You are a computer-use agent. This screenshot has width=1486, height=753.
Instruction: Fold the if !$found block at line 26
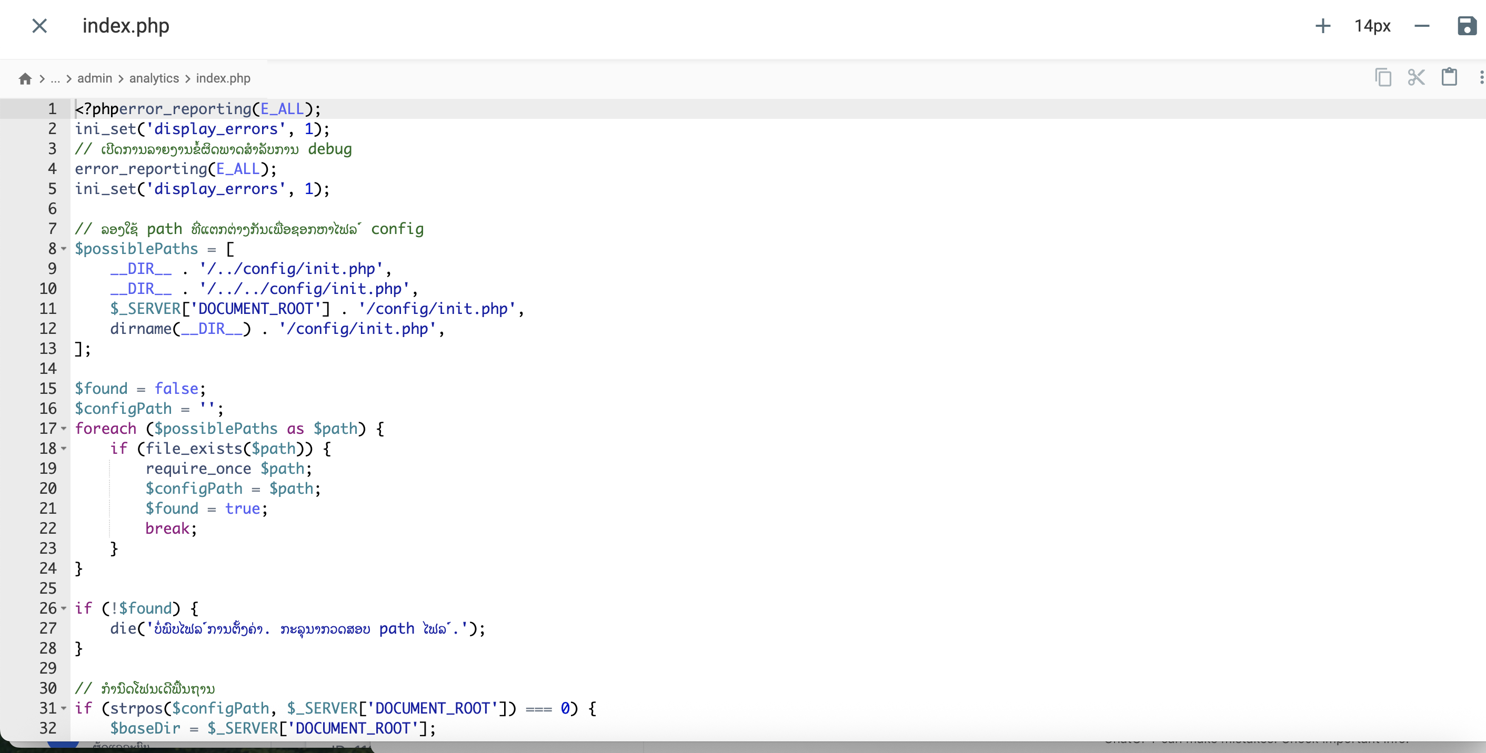click(64, 608)
